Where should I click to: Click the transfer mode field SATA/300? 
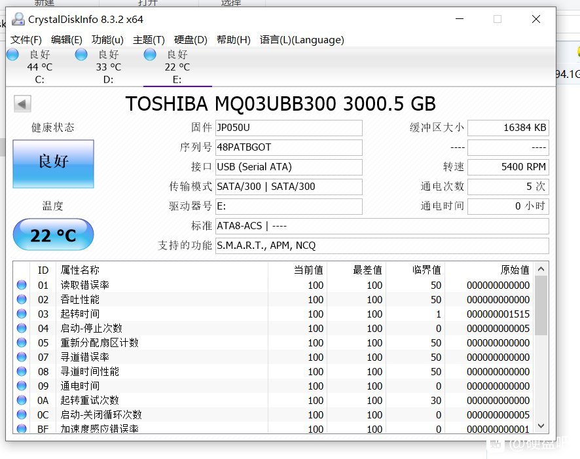point(289,187)
